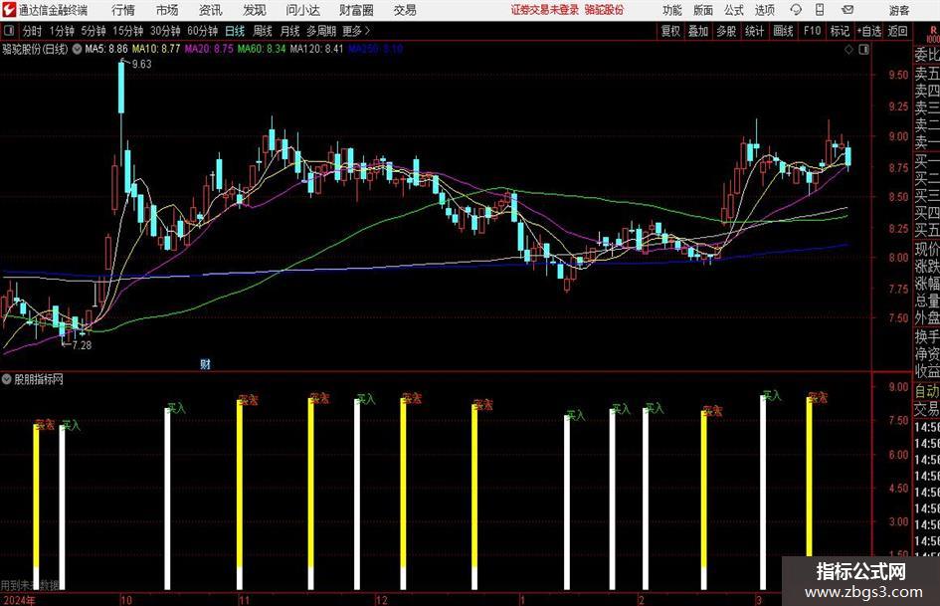The image size is (940, 606).
Task: Add stock with +自选 button
Action: [x=869, y=31]
